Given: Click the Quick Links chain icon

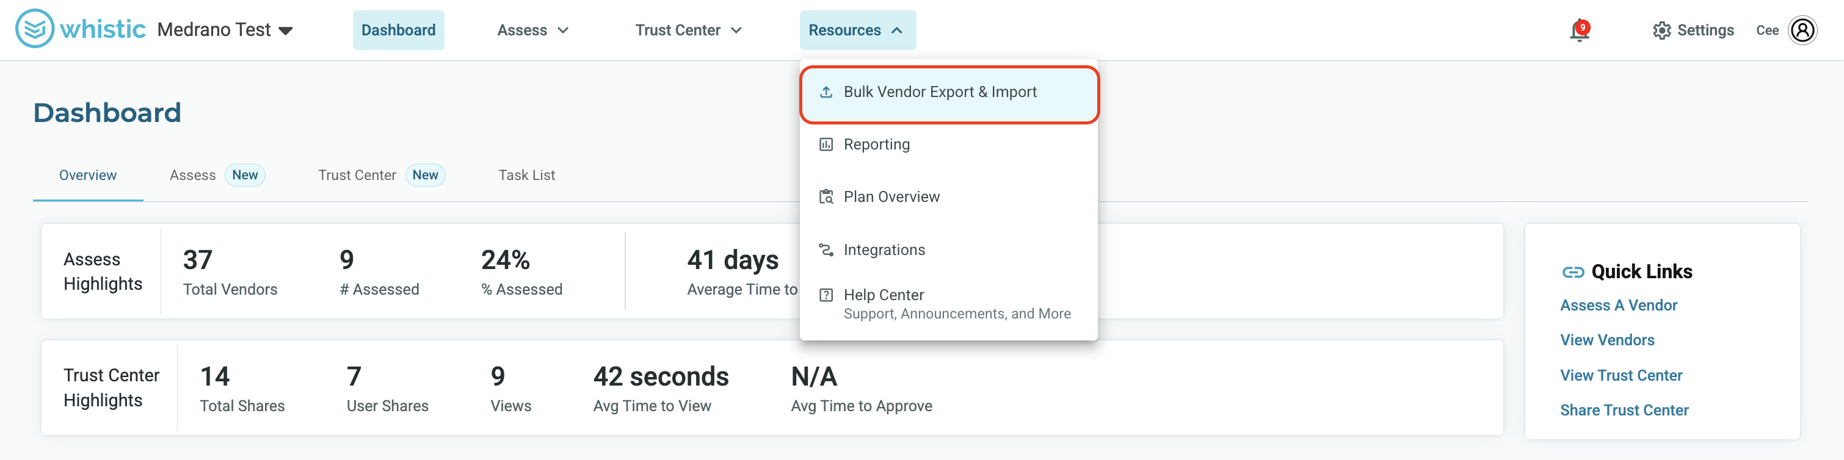Looking at the screenshot, I should point(1573,272).
